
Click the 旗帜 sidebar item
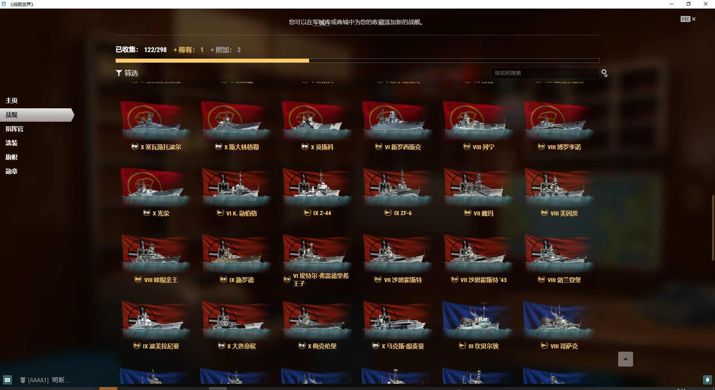[x=12, y=157]
